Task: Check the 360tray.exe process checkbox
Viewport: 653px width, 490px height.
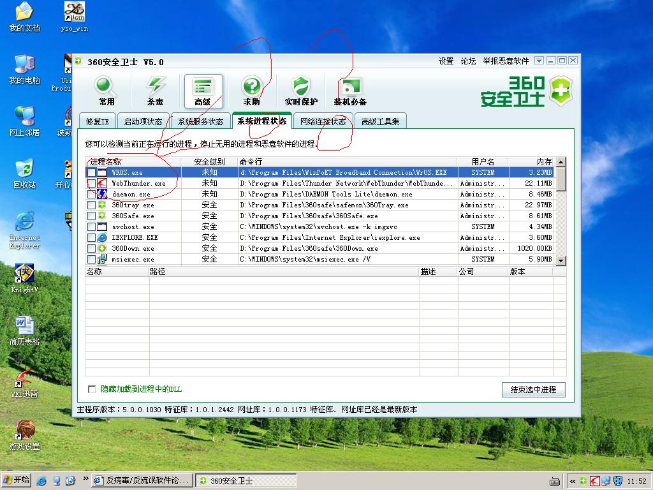Action: click(91, 205)
